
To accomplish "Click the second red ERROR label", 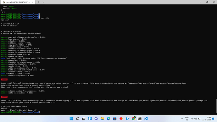I will click(4, 97).
